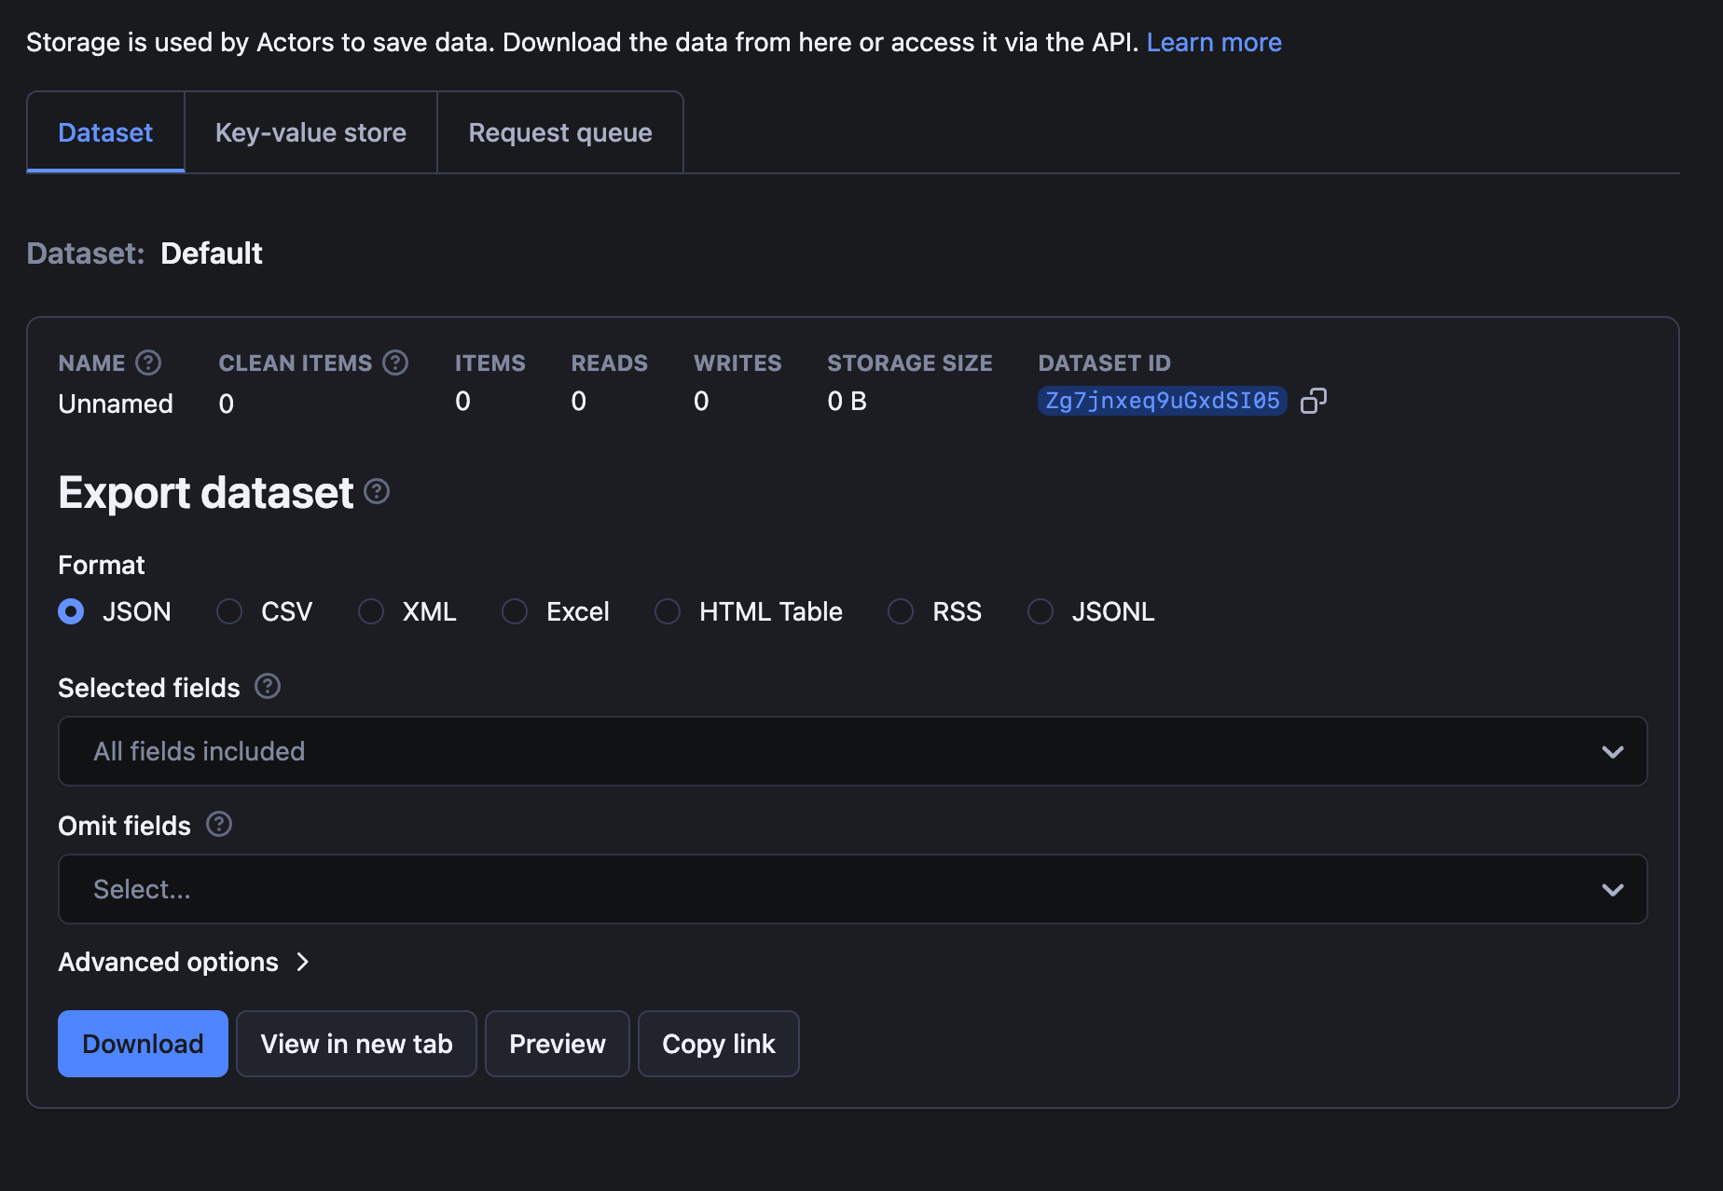Open the Export dataset help icon
This screenshot has height=1191, width=1723.
pyautogui.click(x=377, y=492)
